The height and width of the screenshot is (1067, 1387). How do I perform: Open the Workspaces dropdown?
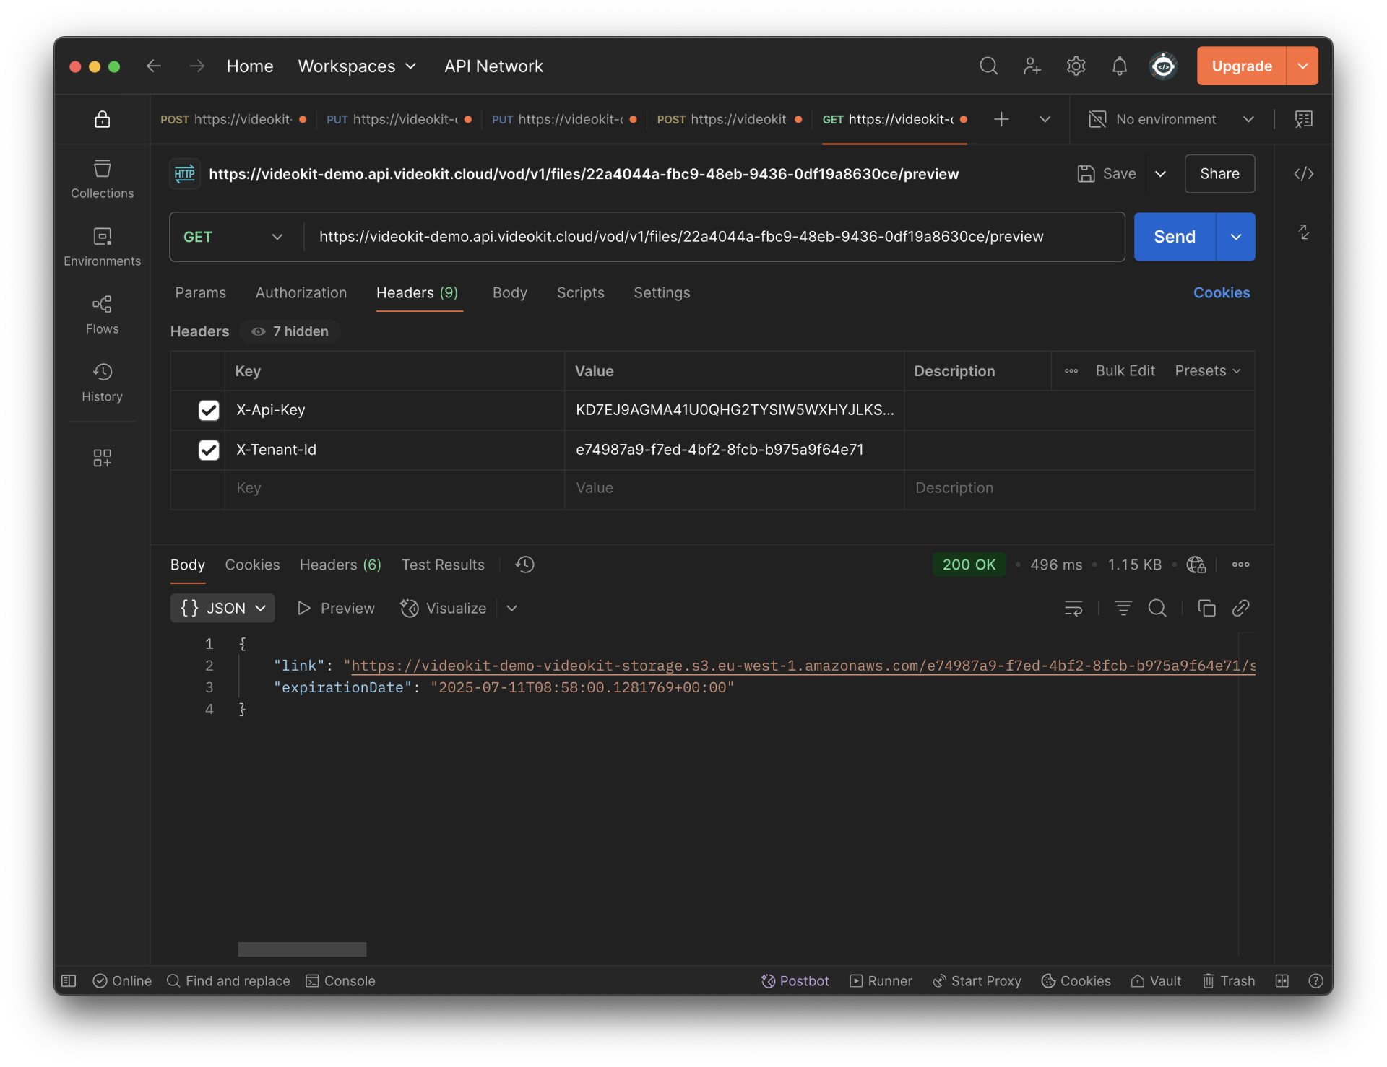[358, 66]
